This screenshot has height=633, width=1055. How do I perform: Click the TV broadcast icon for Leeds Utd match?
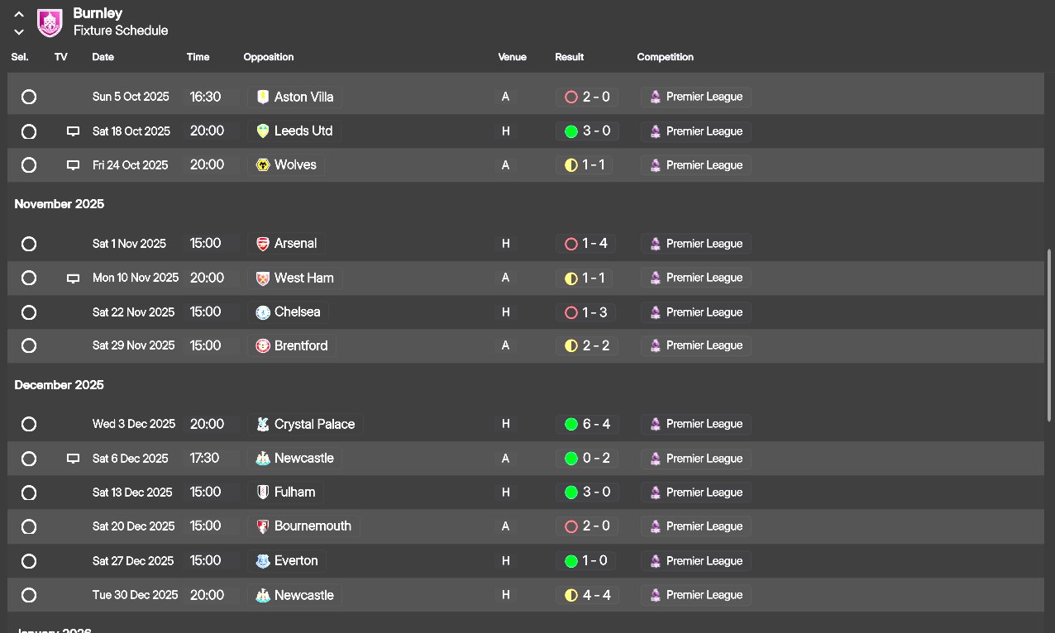(73, 131)
